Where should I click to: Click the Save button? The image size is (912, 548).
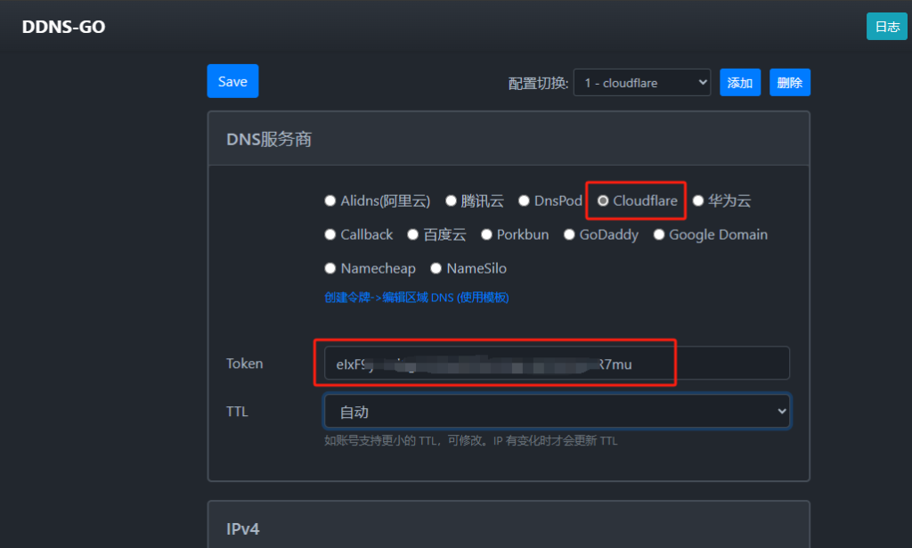pos(232,81)
